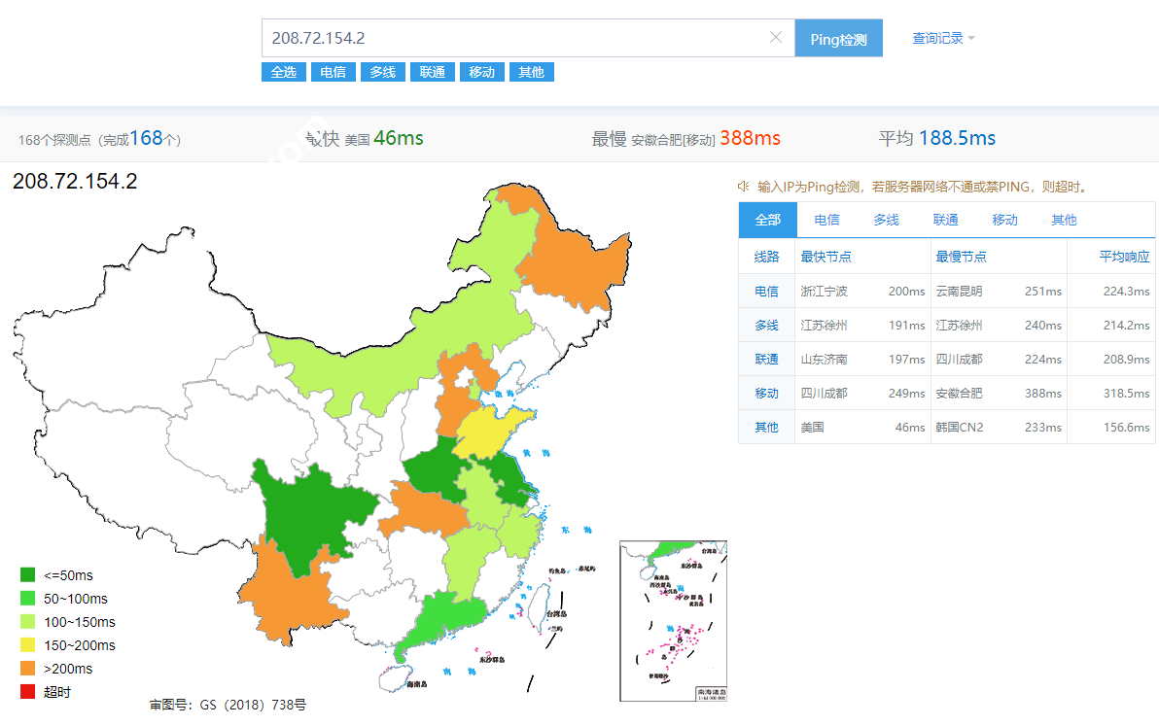Screen dimensions: 1159x726
Task: Click the 超时 red legend swatch
Action: coord(27,692)
